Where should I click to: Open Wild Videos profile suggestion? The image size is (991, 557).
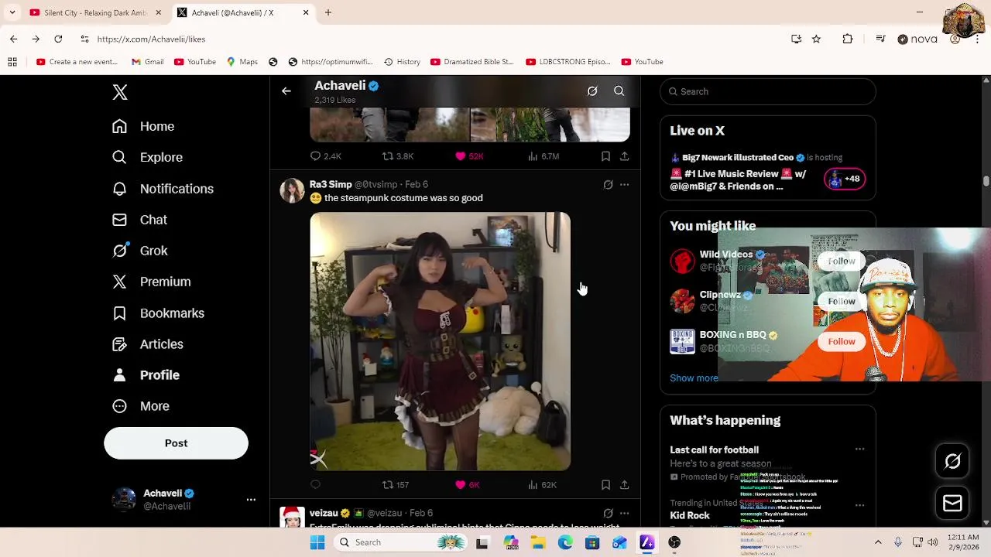click(x=725, y=255)
